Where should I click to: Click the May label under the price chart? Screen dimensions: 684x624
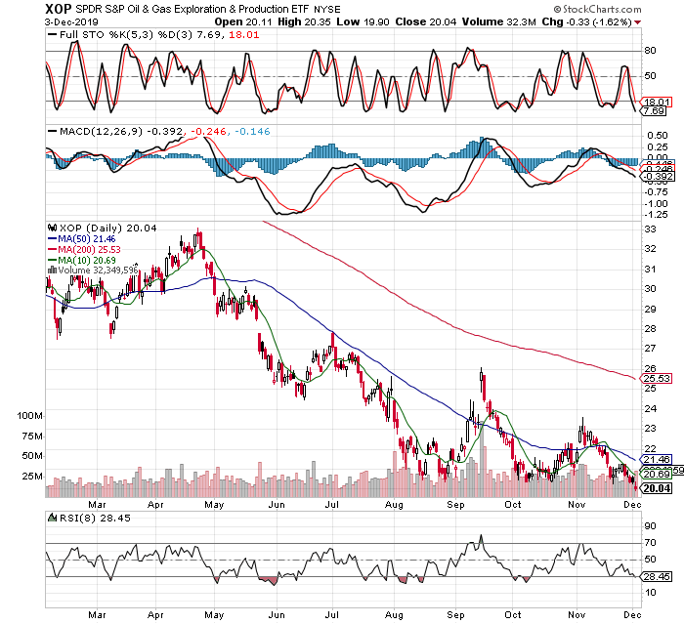tap(214, 505)
